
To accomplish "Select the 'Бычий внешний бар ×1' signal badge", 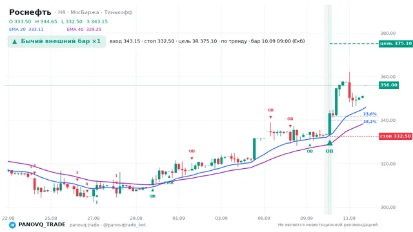I will click(x=57, y=41).
